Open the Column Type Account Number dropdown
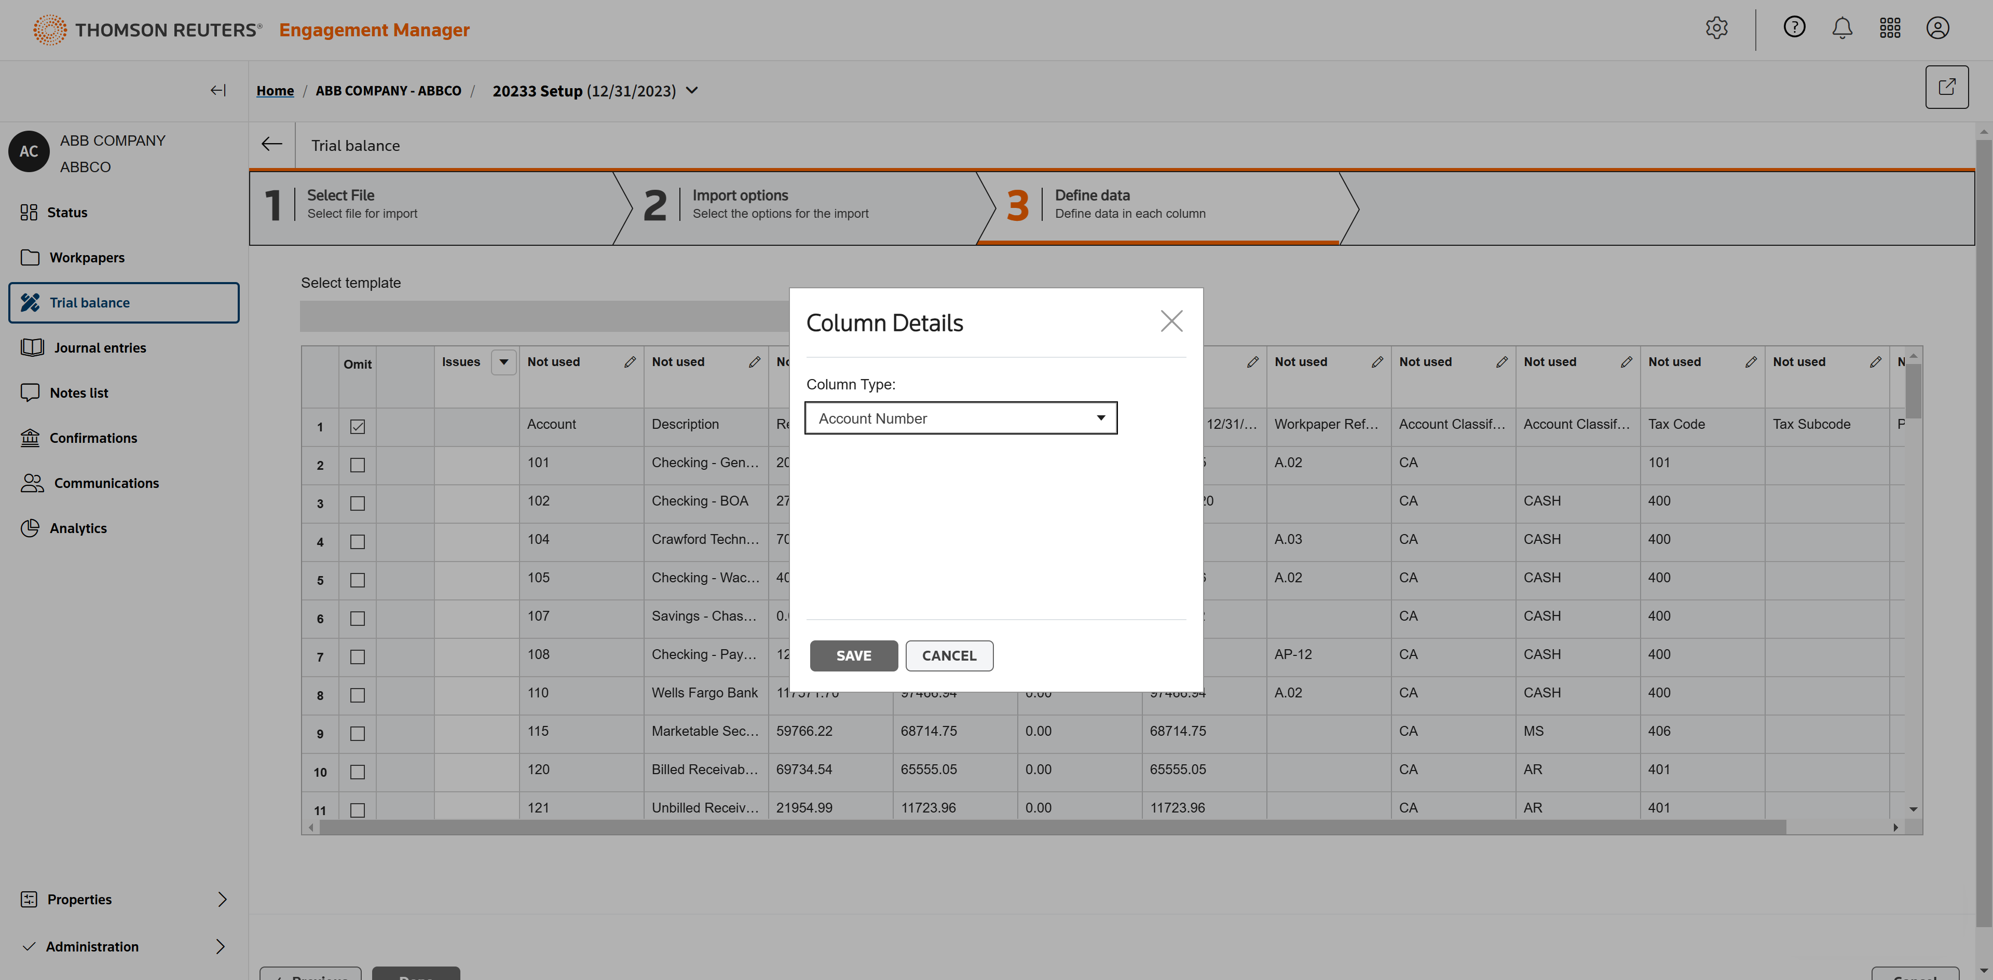This screenshot has height=980, width=1993. click(x=960, y=418)
